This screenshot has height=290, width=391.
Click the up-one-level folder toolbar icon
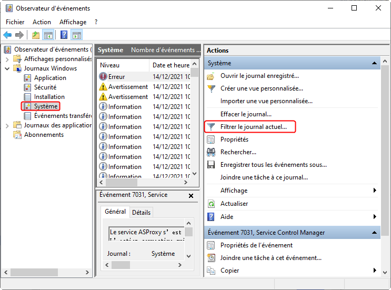[x=35, y=35]
